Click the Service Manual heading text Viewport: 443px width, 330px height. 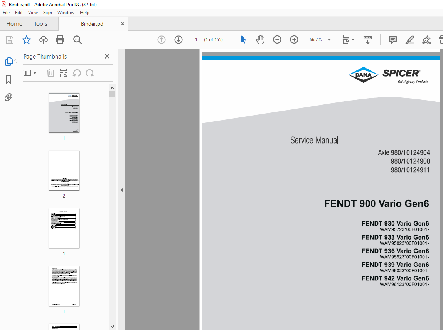click(x=314, y=140)
